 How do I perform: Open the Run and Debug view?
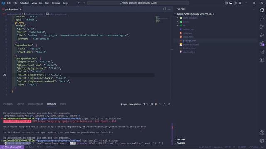coord(261,35)
